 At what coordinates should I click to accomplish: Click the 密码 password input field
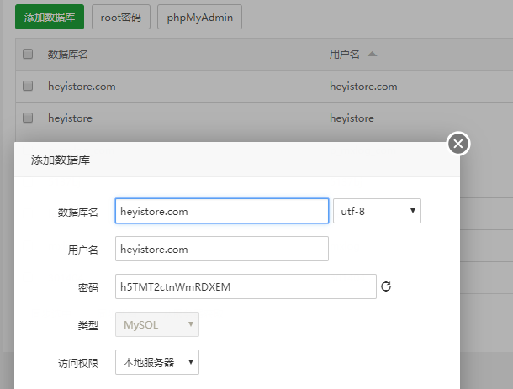246,286
